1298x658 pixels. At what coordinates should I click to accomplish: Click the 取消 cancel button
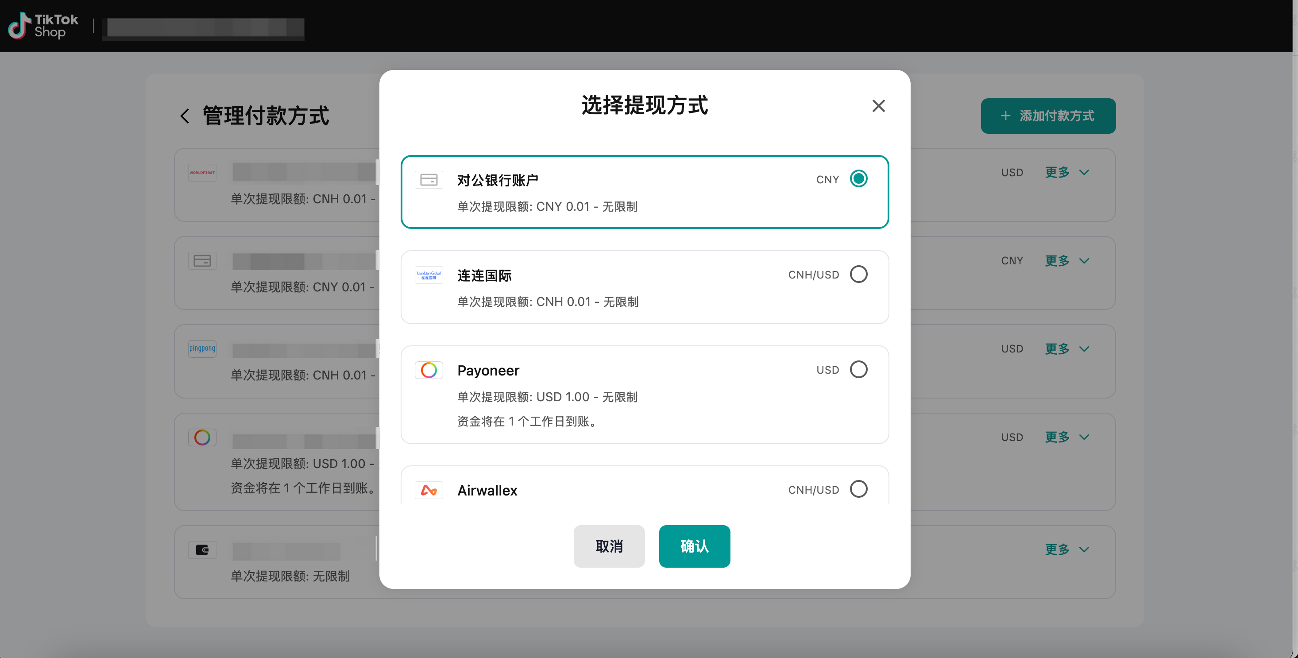click(609, 546)
